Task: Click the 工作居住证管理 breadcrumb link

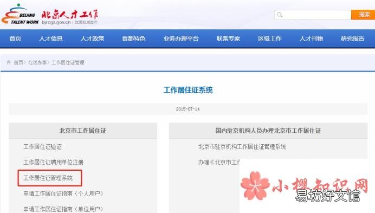Action: coord(68,63)
